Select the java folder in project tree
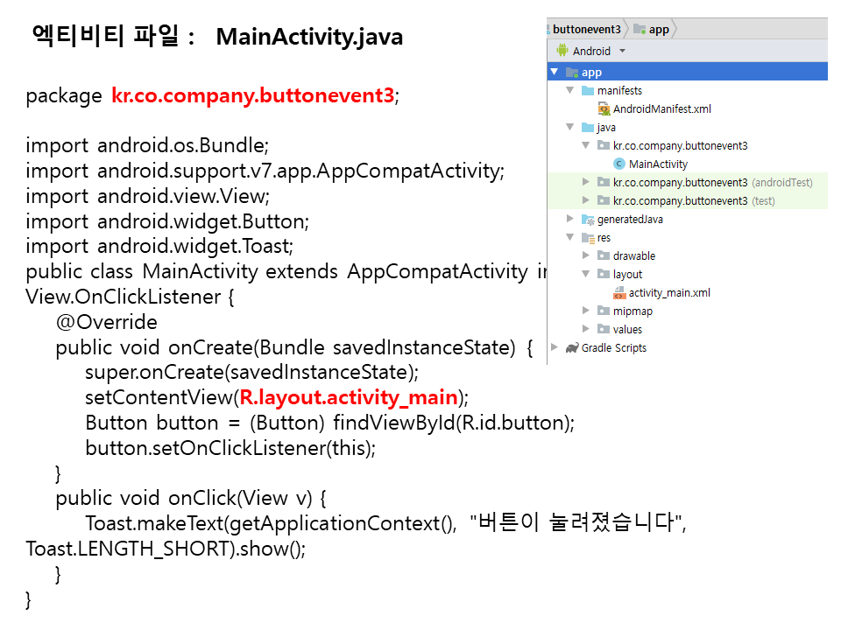Screen dimensions: 841x630 (606, 128)
